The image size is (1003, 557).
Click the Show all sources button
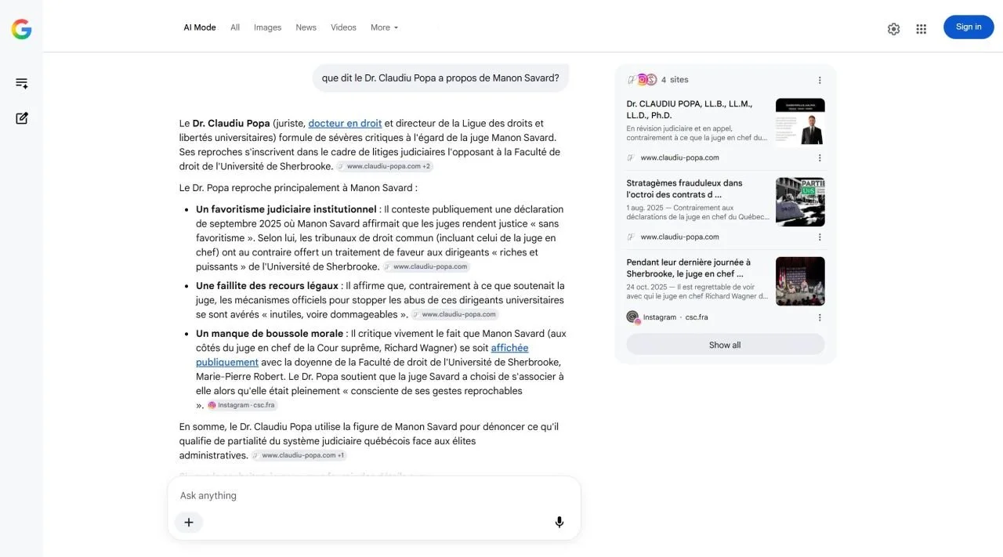[725, 345]
